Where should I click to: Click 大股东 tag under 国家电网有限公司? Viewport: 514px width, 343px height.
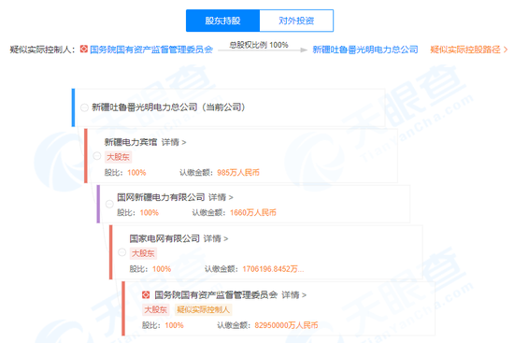(143, 253)
